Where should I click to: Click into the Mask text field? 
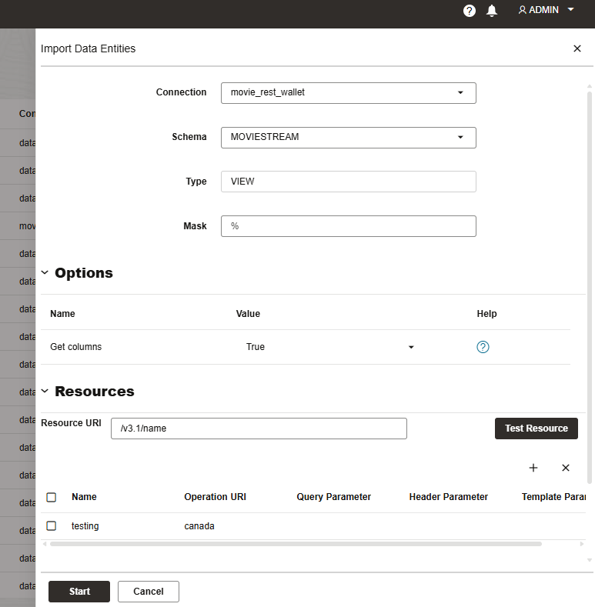(x=348, y=226)
